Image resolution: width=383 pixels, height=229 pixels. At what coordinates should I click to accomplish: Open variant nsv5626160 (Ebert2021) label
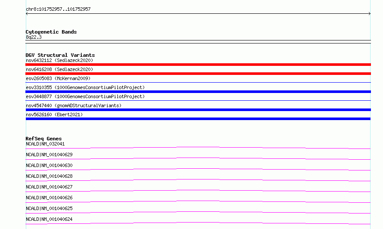(x=54, y=114)
